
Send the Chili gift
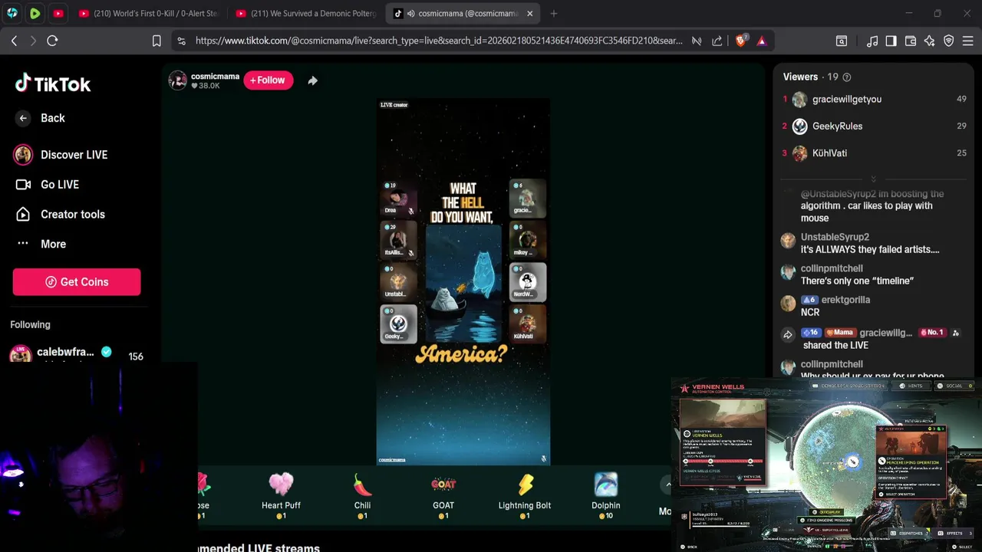coord(362,495)
